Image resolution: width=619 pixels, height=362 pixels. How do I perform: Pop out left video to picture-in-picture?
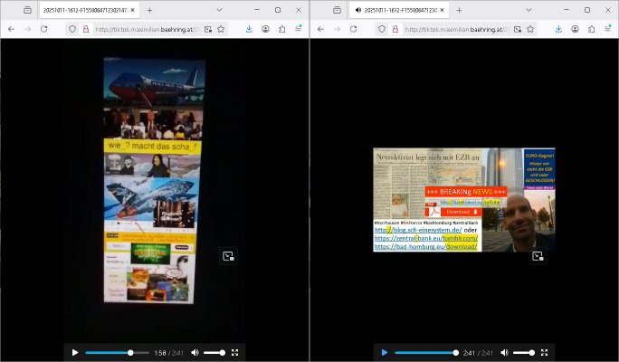pos(228,256)
